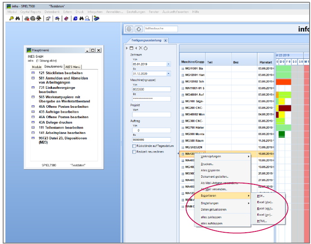The height and width of the screenshot is (244, 311).
Task: Click the key icon in the main toolbar
Action: pyautogui.click(x=11, y=18)
